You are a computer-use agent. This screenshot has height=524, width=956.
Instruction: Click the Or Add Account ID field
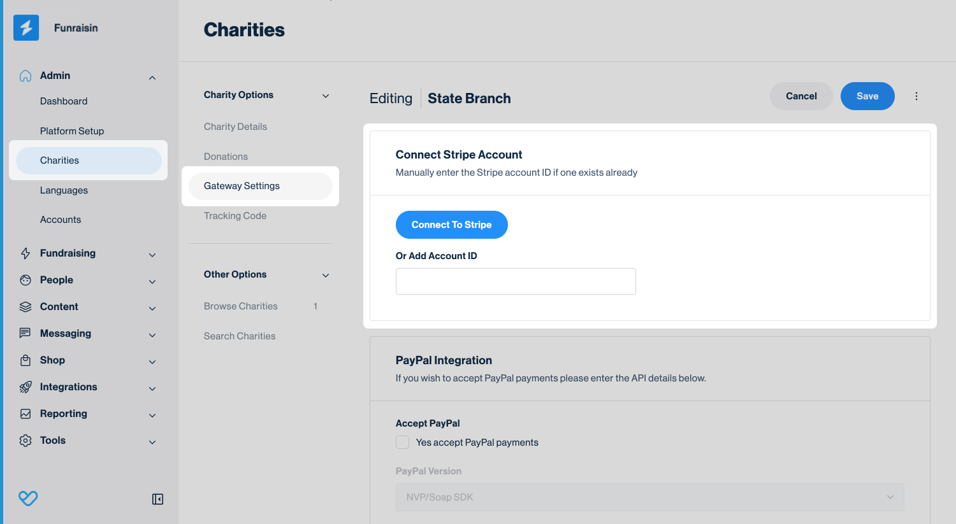point(516,281)
